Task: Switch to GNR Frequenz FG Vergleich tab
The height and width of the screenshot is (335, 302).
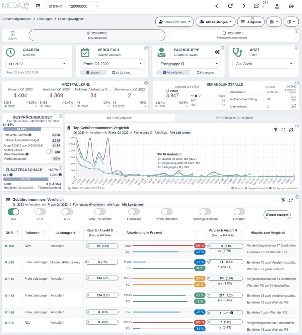Action: click(x=234, y=118)
